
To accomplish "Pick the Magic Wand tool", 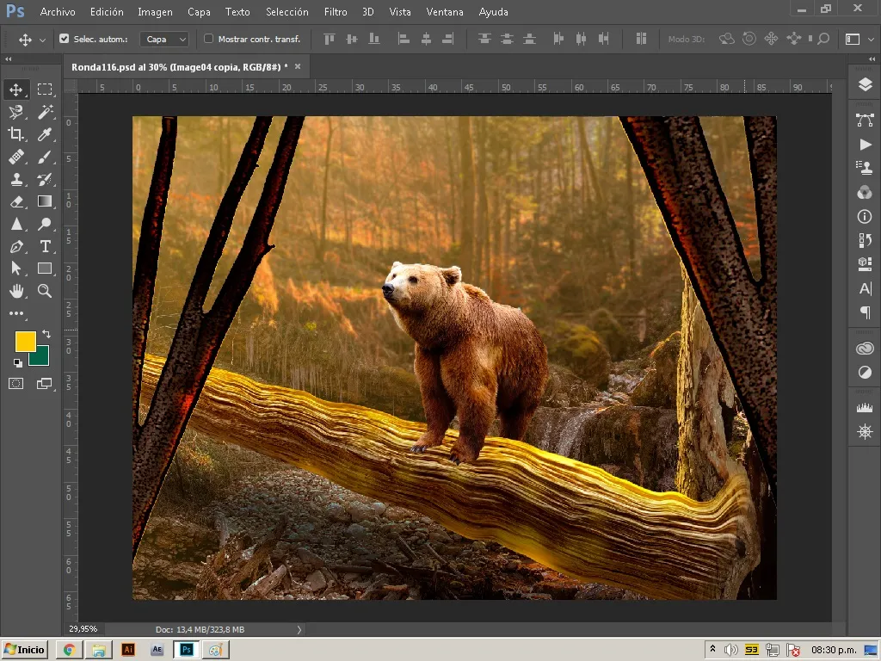I will [45, 112].
